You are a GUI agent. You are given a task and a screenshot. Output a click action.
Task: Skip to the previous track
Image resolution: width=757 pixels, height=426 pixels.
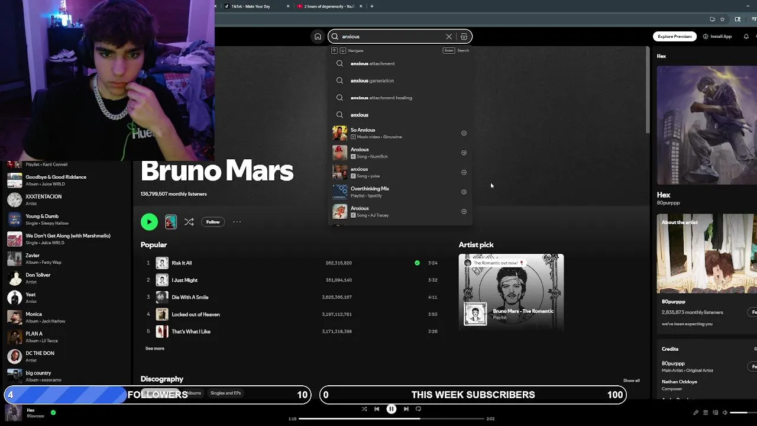click(x=377, y=409)
